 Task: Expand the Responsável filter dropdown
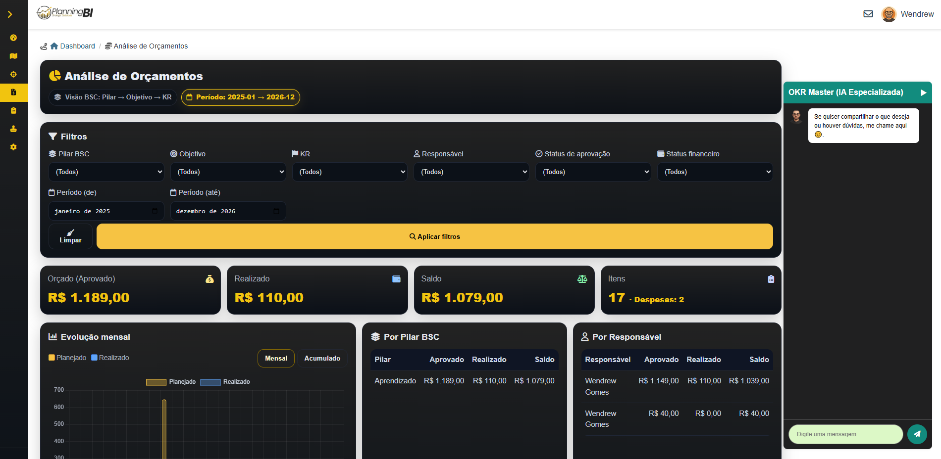471,172
